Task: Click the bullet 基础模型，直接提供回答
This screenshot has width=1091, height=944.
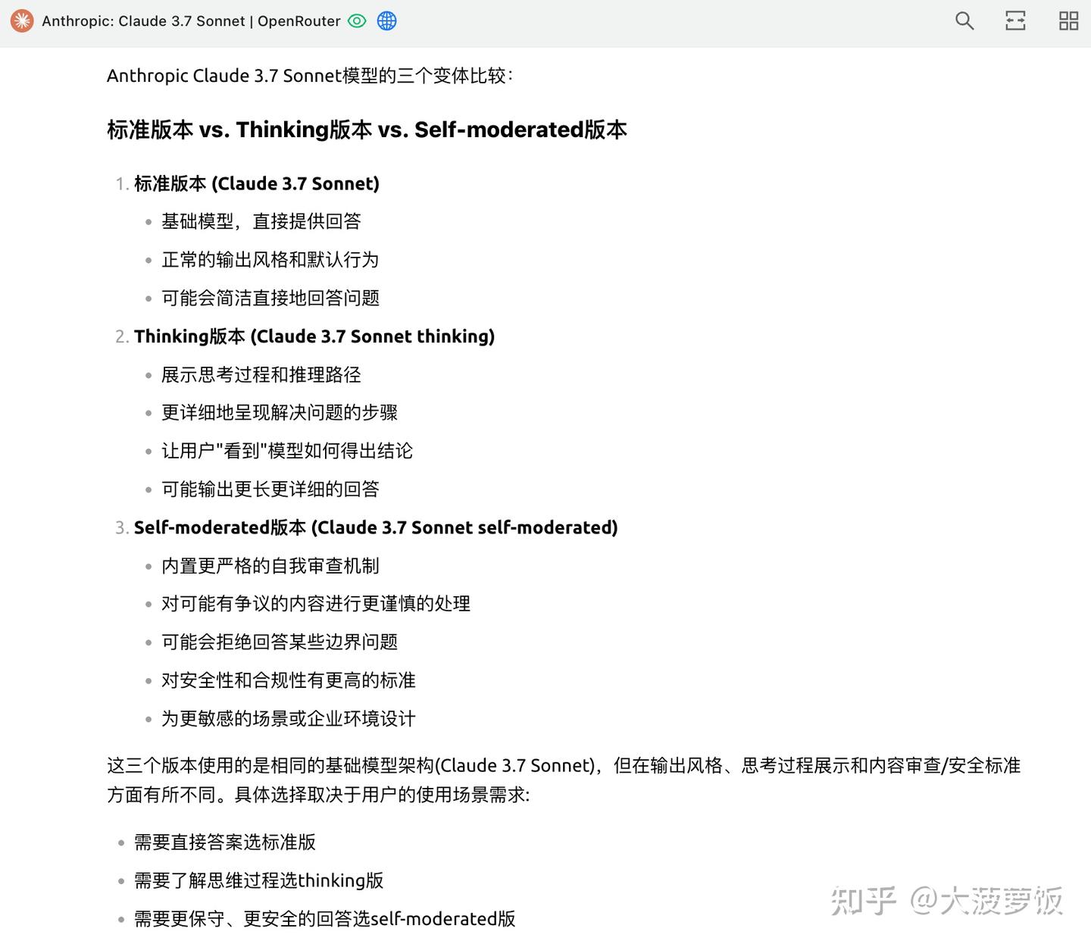Action: point(261,221)
